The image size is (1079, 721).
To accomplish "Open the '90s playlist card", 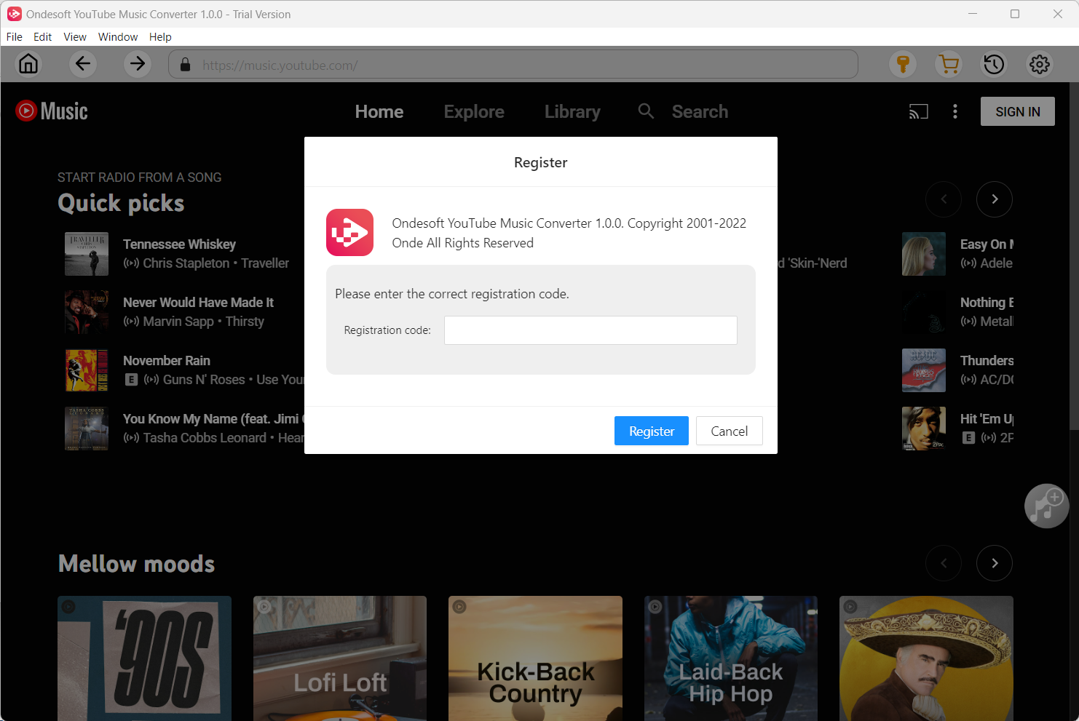I will pyautogui.click(x=145, y=658).
